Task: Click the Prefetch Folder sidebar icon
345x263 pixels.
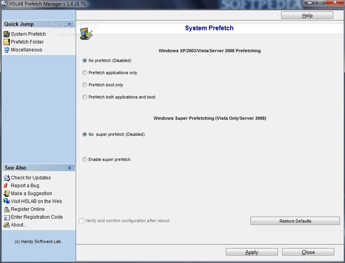Action: [7, 42]
